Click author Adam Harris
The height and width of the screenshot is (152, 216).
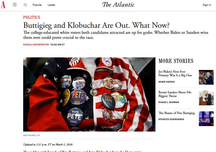pyautogui.click(x=166, y=82)
